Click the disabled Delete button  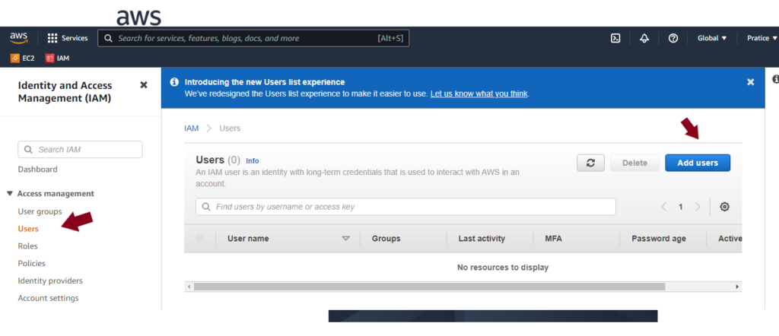[634, 163]
